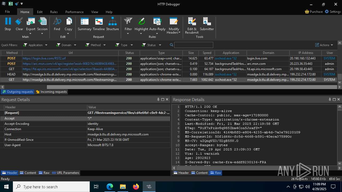Switch to the Edit ribbon tab
This screenshot has height=192, width=342.
click(x=40, y=12)
